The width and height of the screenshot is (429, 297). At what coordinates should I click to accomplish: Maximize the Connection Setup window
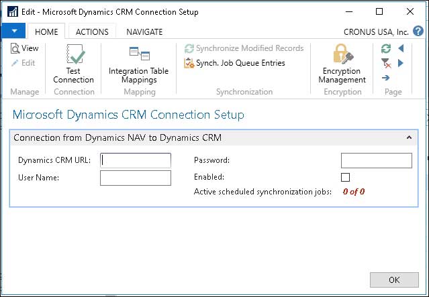click(x=379, y=11)
